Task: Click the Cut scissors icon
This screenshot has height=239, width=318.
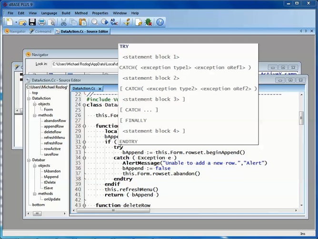Action: 64,22
